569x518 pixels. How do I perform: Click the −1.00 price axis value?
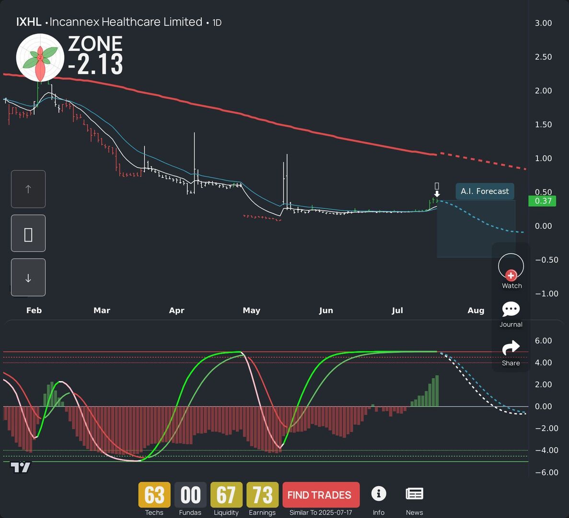(546, 294)
